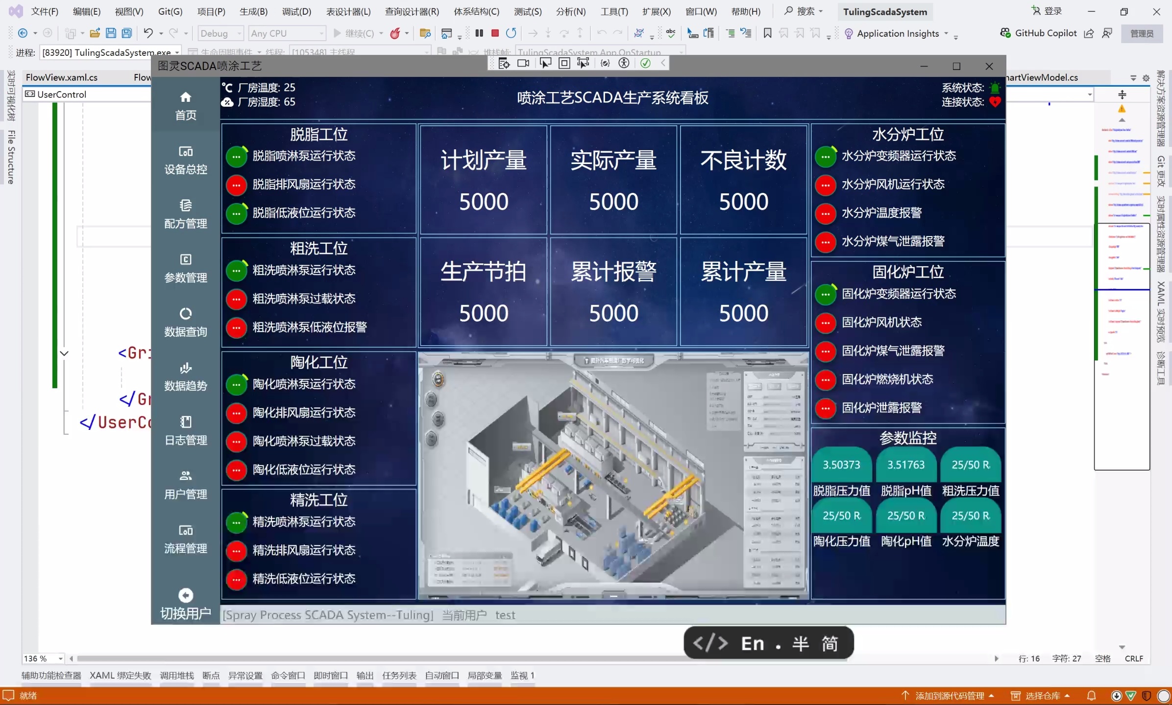The width and height of the screenshot is (1172, 705).
Task: Open 设备总控 in the SCADA sidebar
Action: click(186, 160)
